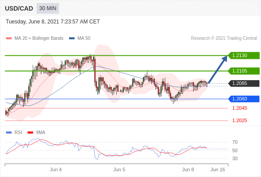Toggle the MA 50 legend swatch
261x177 pixels.
click(72, 38)
